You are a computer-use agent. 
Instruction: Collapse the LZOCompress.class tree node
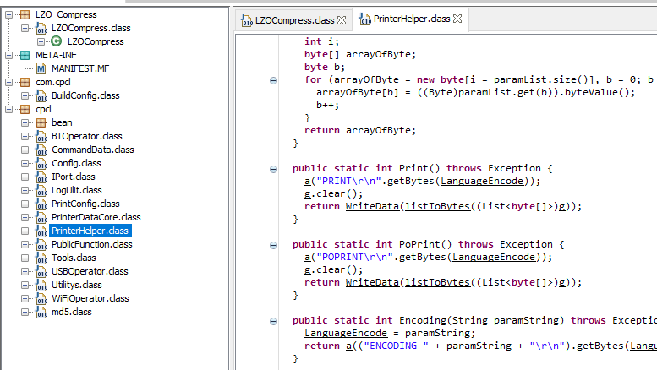click(x=25, y=28)
